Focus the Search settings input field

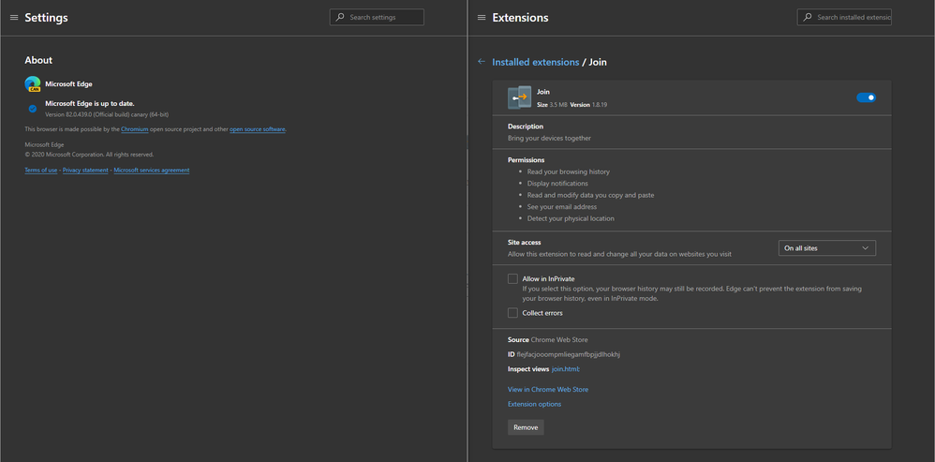384,17
